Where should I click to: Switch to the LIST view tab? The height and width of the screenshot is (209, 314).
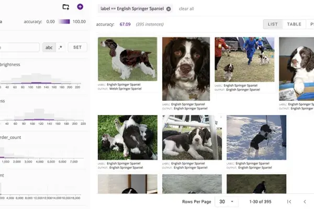click(x=273, y=24)
